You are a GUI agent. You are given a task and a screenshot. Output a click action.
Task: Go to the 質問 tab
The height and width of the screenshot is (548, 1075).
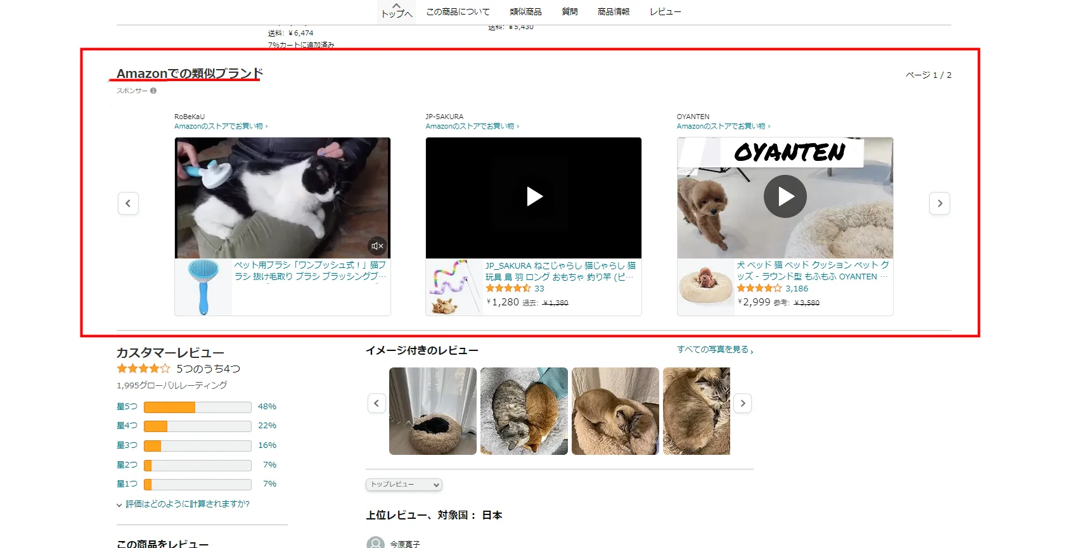tap(570, 11)
